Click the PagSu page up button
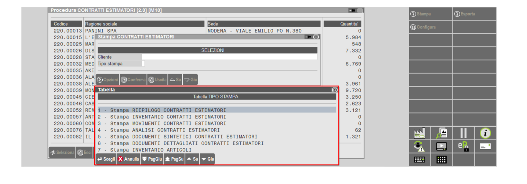The width and height of the screenshot is (527, 184). (x=174, y=159)
